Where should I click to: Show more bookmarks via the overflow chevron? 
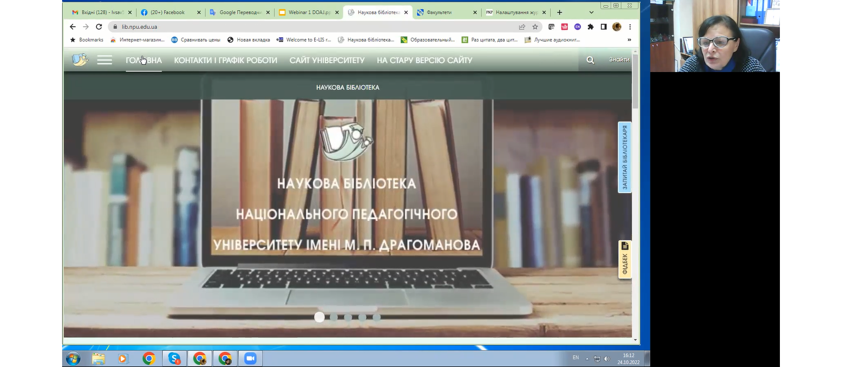click(629, 40)
